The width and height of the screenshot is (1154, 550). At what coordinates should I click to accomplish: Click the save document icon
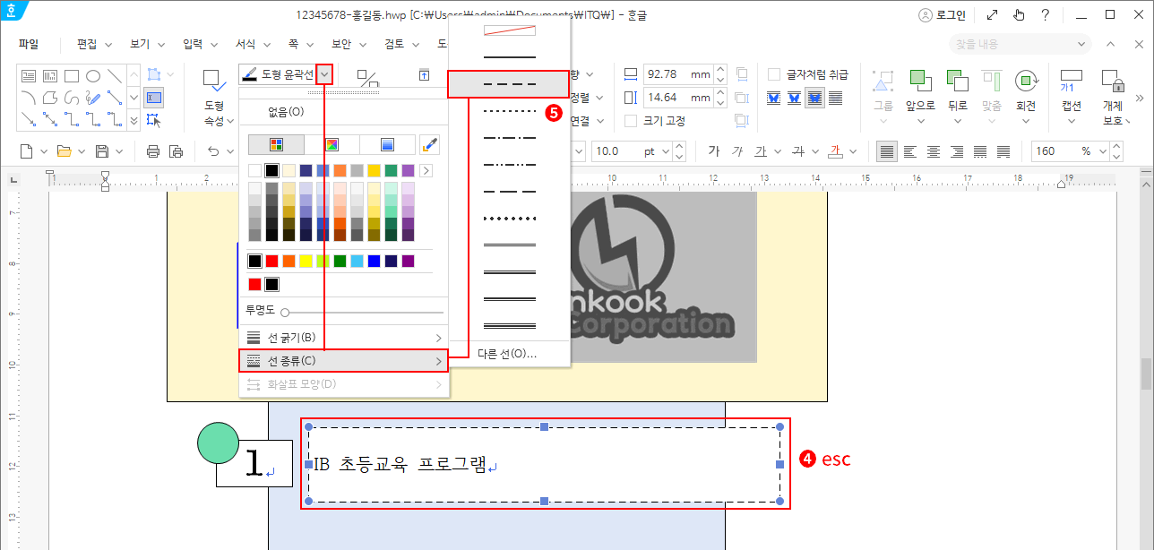click(102, 151)
